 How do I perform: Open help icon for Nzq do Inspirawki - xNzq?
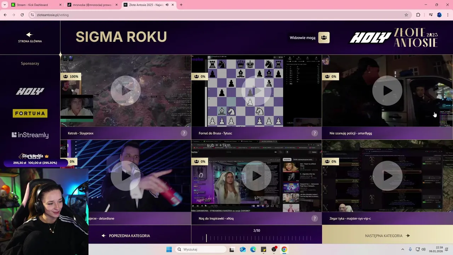point(315,219)
